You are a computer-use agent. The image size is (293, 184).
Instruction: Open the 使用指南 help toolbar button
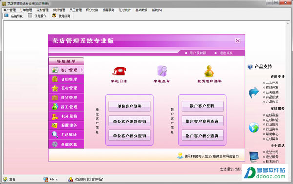62,16
